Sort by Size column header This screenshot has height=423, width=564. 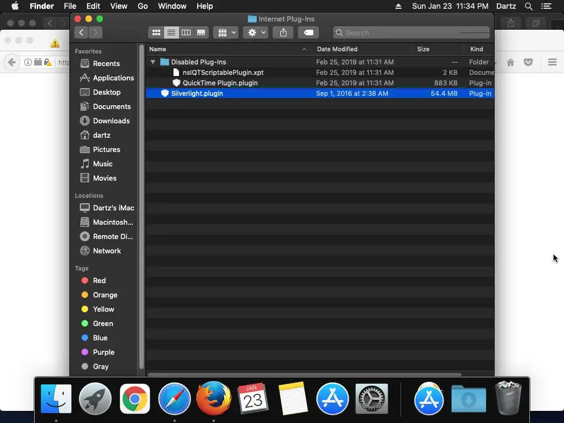coord(437,49)
